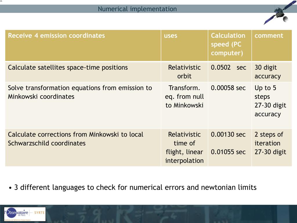Select header 'Receive 4 emission coordinates'
This screenshot has height=223, width=297.
tap(56, 35)
